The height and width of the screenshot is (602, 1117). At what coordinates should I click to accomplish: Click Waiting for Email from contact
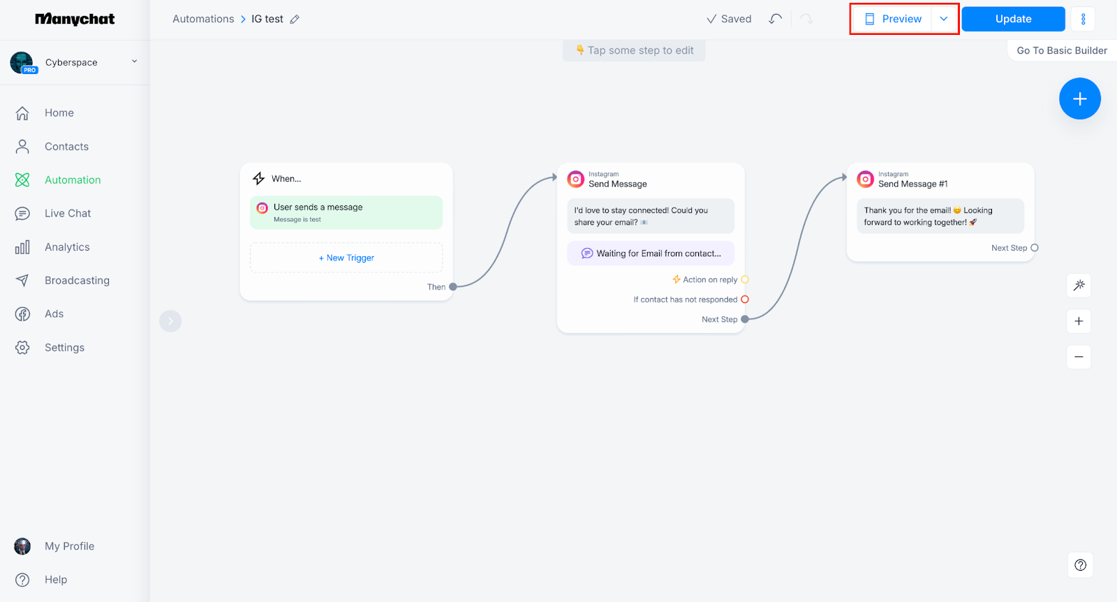[651, 254]
